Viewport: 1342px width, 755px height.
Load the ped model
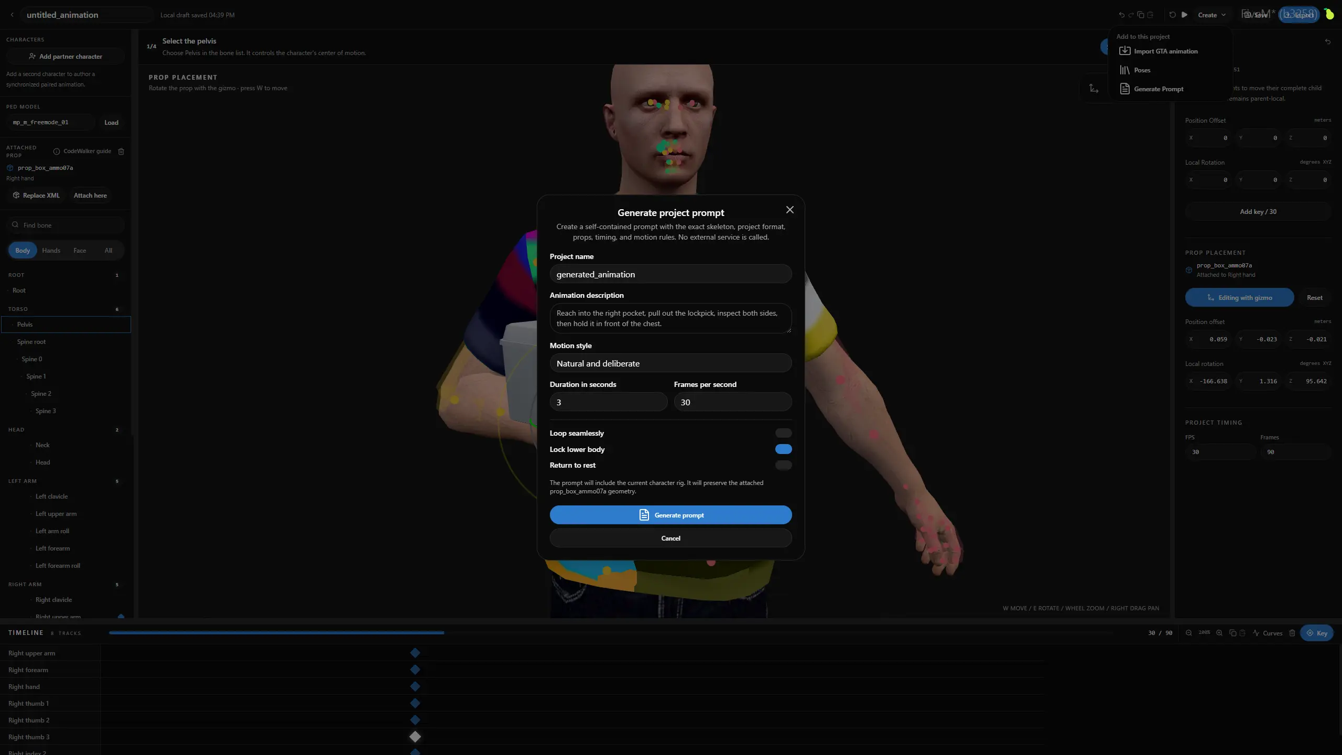click(x=111, y=122)
